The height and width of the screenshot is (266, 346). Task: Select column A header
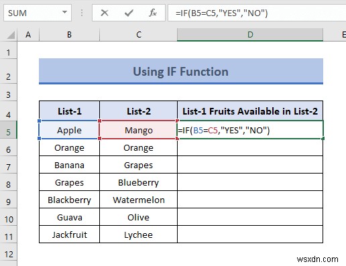point(28,35)
